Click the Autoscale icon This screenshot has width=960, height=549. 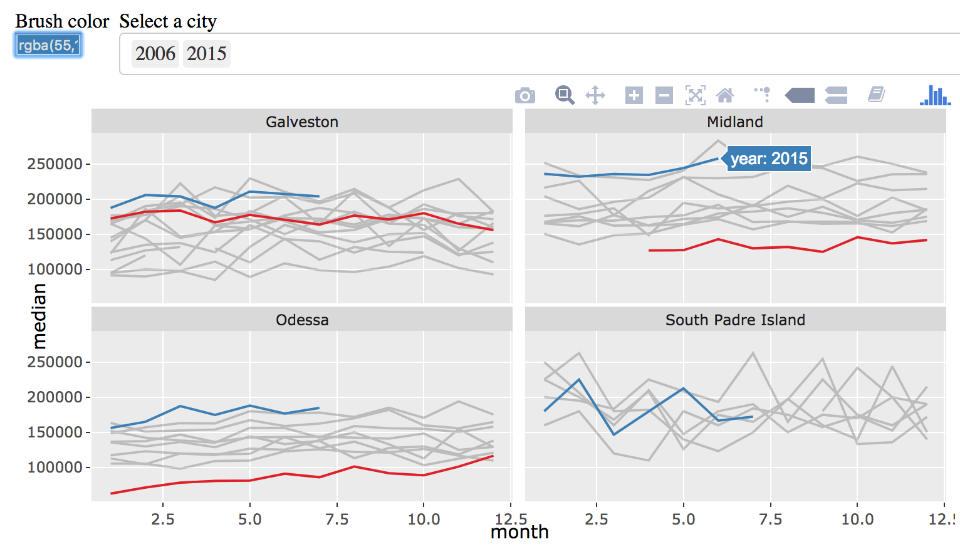695,95
